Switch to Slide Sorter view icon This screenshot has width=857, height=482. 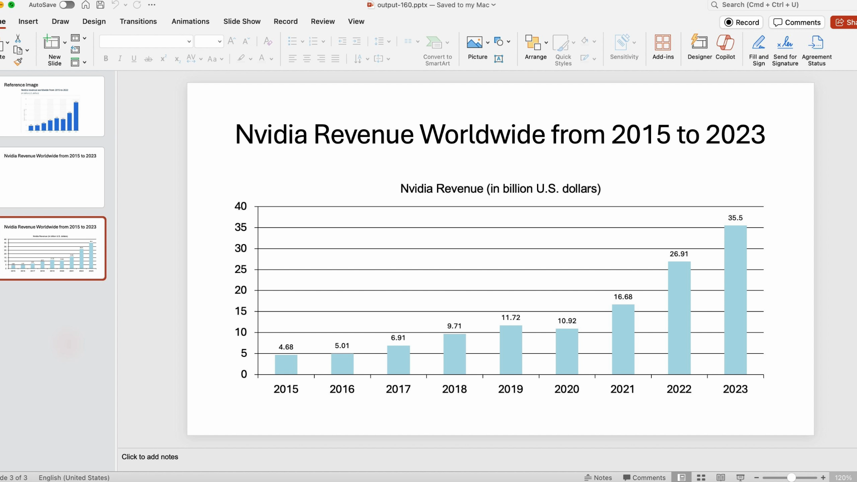701,478
